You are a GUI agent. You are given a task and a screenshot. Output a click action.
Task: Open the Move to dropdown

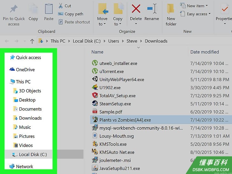102,15
